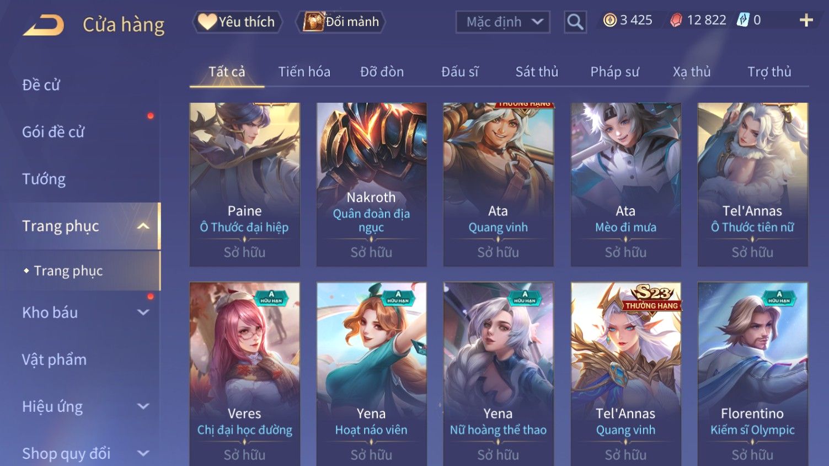
Task: Expand the Kho báu sidebar section
Action: tap(143, 313)
